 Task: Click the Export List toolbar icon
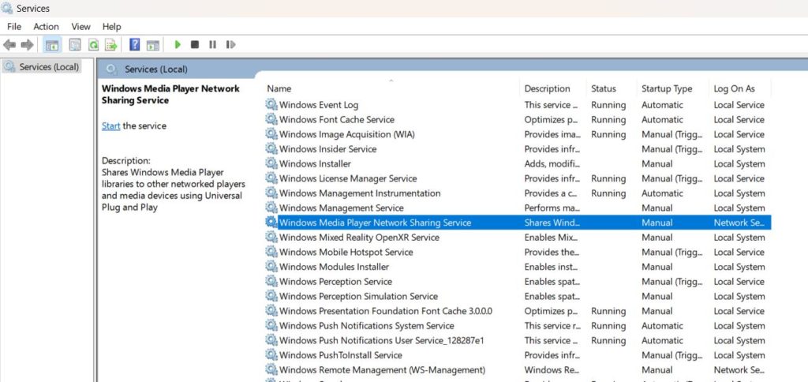(x=111, y=45)
